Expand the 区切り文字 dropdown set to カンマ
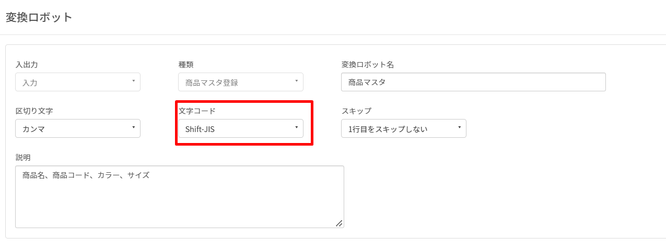 point(78,128)
